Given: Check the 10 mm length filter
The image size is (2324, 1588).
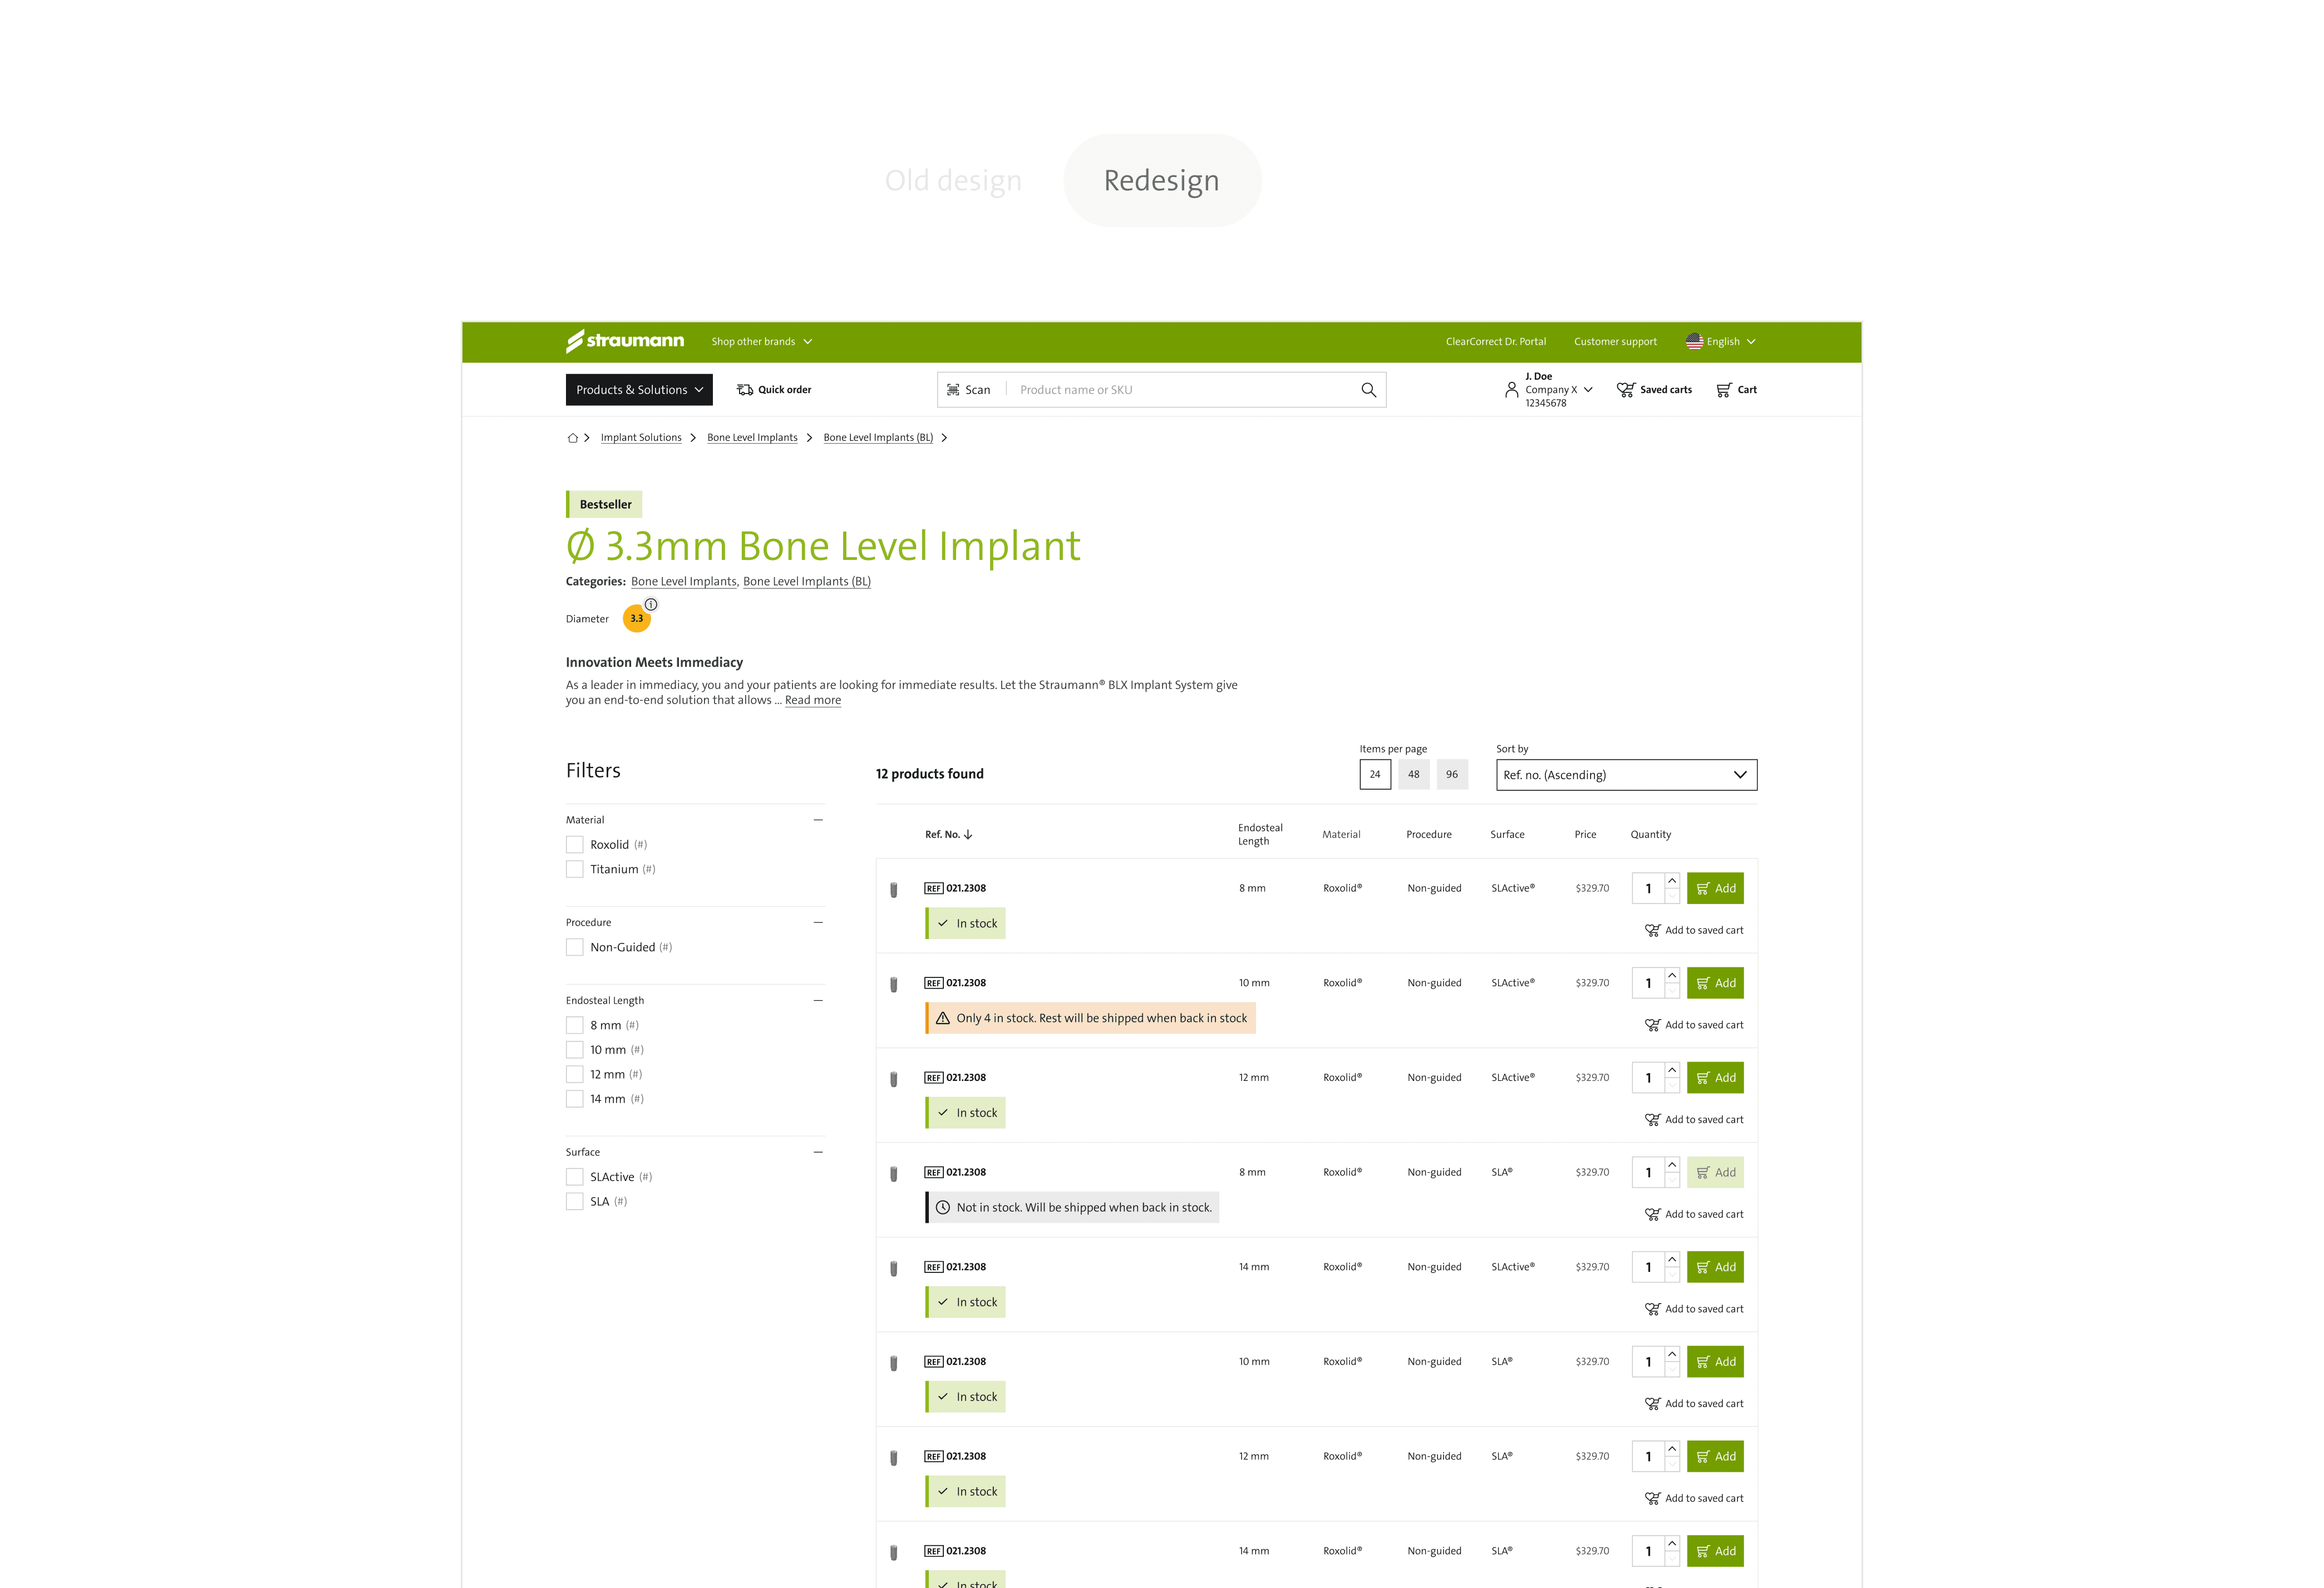Looking at the screenshot, I should point(575,1050).
